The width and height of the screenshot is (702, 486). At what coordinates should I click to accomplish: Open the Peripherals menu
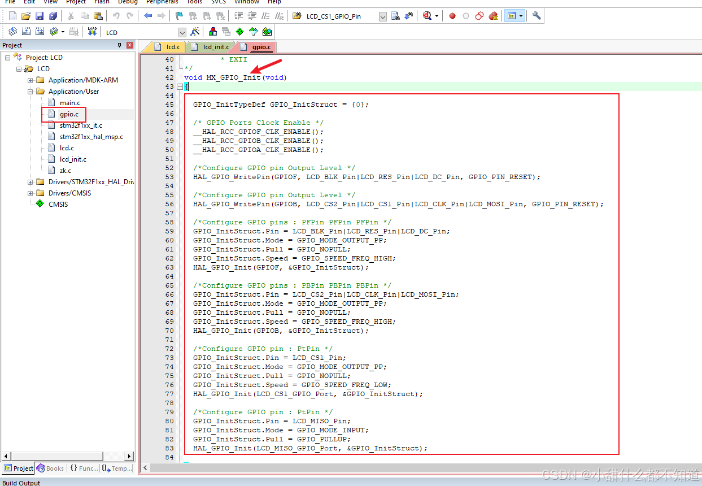click(162, 2)
